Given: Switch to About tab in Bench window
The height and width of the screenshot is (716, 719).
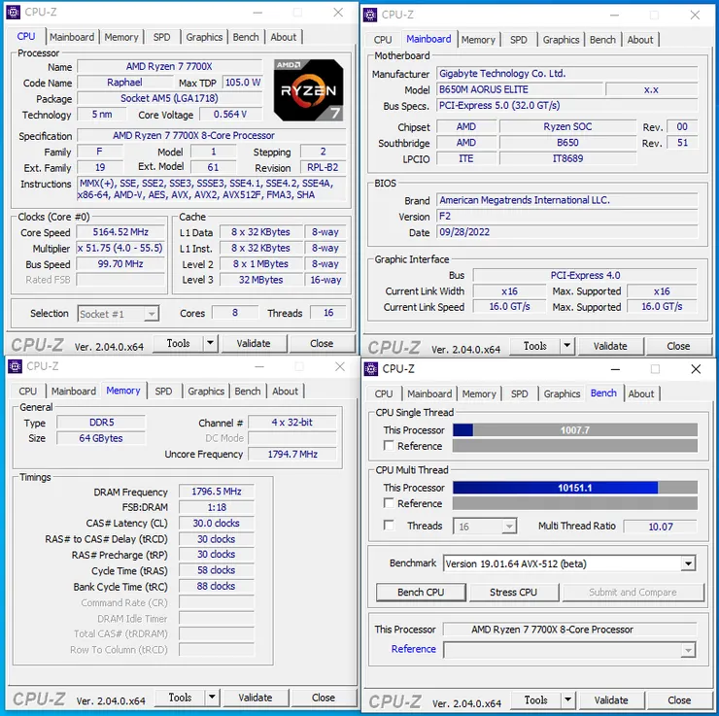Looking at the screenshot, I should point(641,393).
